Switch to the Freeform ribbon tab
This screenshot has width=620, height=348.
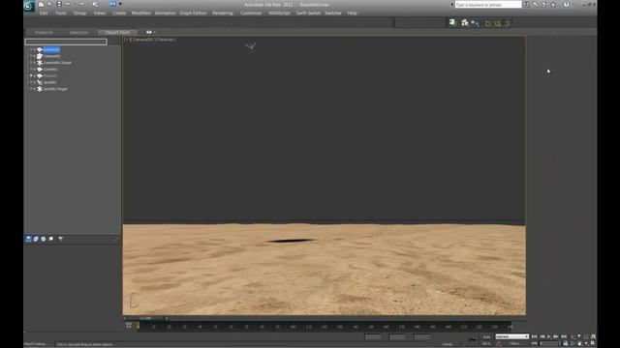tap(44, 32)
